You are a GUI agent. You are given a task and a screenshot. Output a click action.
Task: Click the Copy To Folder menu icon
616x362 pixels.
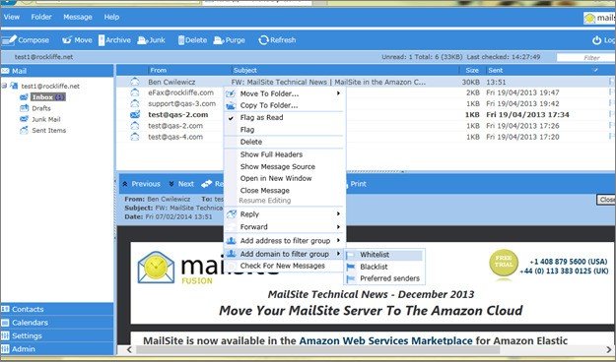pyautogui.click(x=232, y=105)
